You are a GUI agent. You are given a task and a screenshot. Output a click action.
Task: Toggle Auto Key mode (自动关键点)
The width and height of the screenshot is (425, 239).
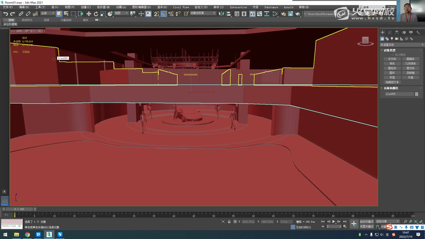tap(366, 222)
